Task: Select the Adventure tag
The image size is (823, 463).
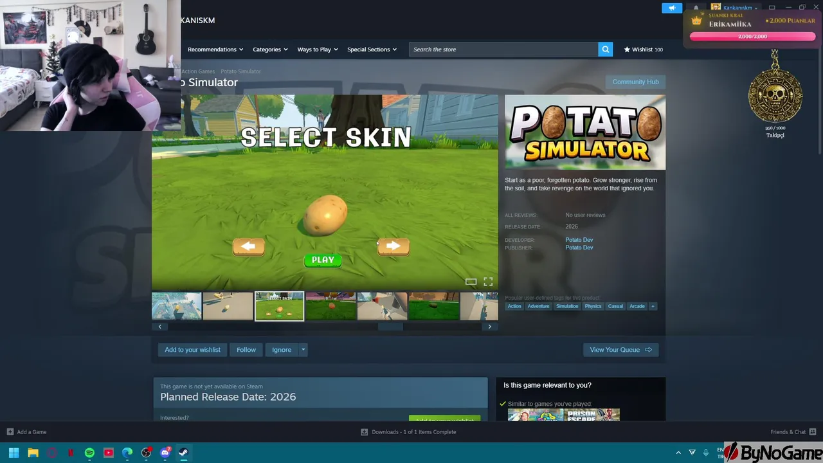Action: click(538, 306)
